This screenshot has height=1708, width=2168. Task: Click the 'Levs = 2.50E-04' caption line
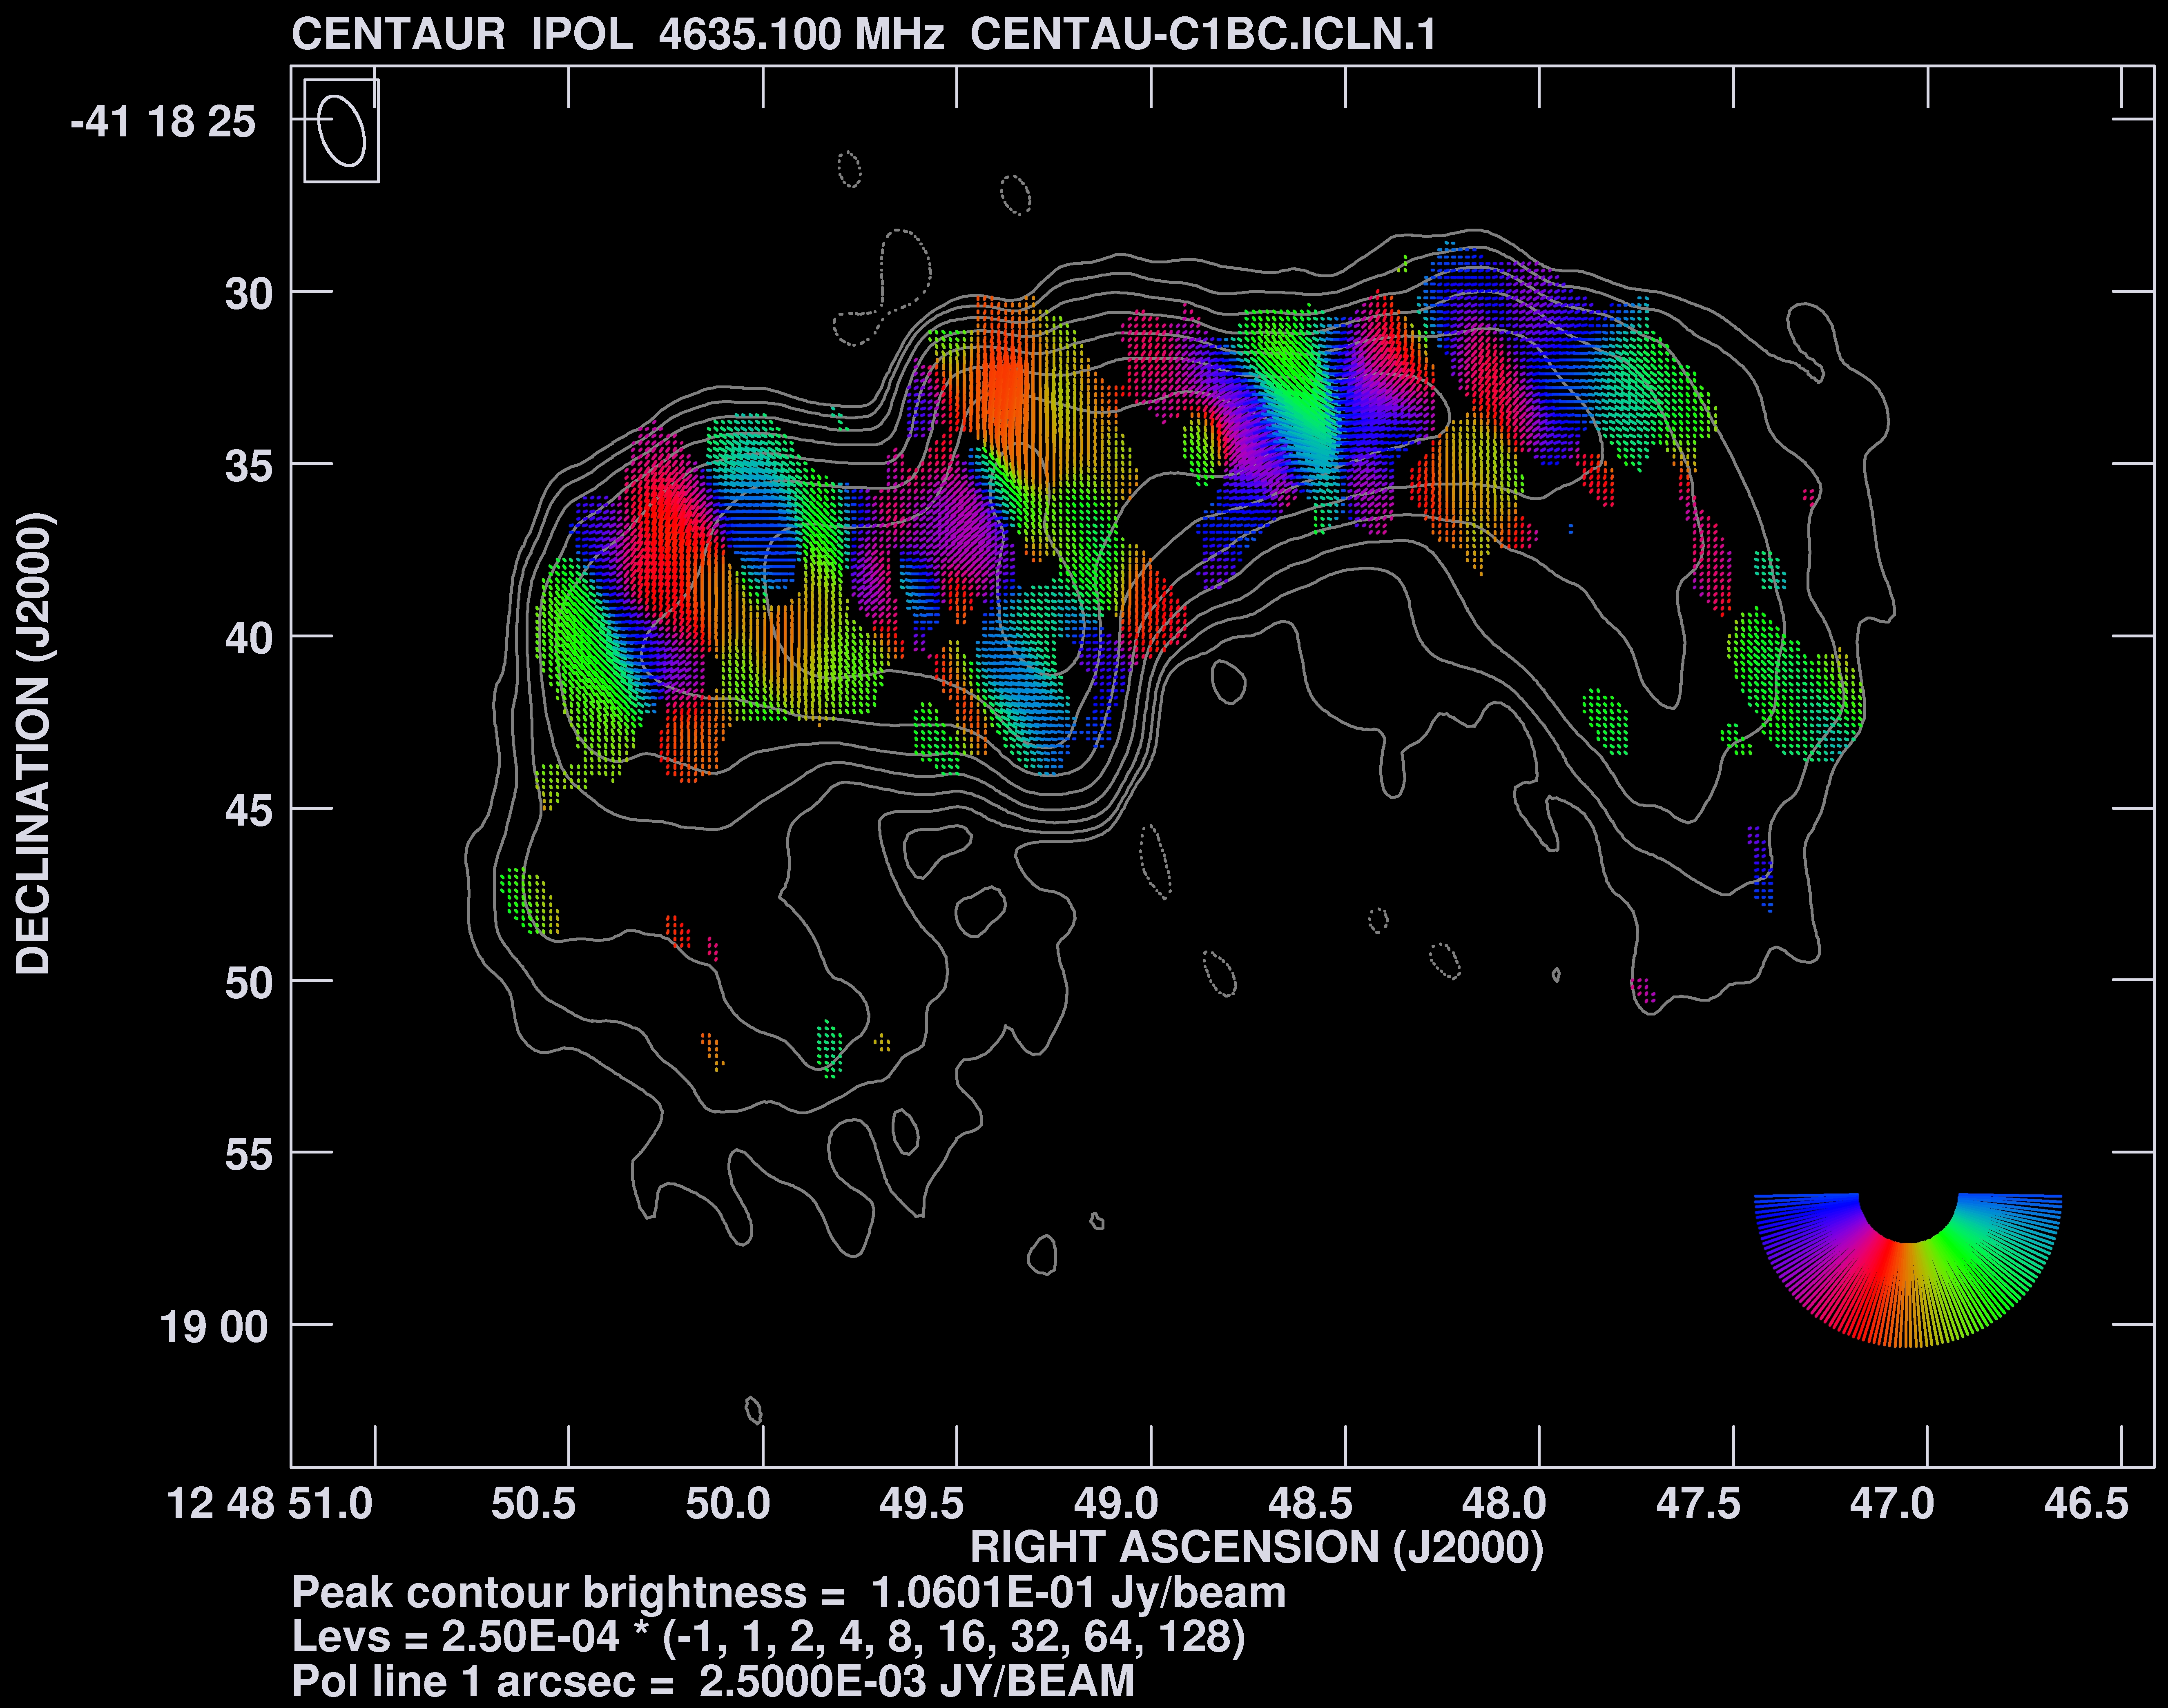point(768,1637)
